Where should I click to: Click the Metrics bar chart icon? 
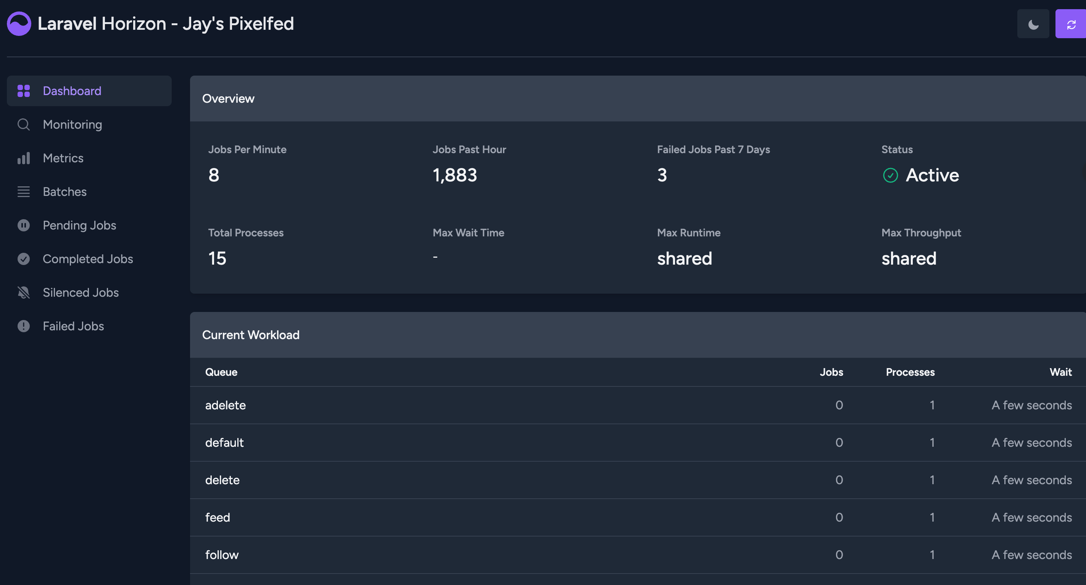click(x=24, y=158)
